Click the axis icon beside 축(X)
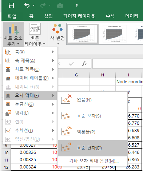The width and height of the screenshot is (143, 171). tap(8, 52)
